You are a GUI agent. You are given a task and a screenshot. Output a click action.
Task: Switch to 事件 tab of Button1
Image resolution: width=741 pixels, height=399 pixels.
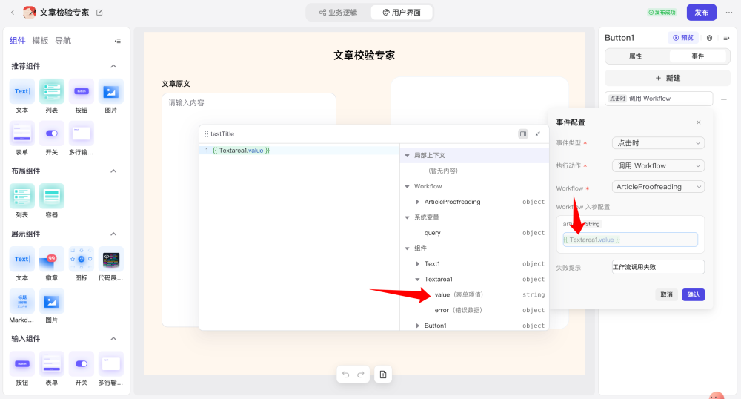[x=697, y=56]
